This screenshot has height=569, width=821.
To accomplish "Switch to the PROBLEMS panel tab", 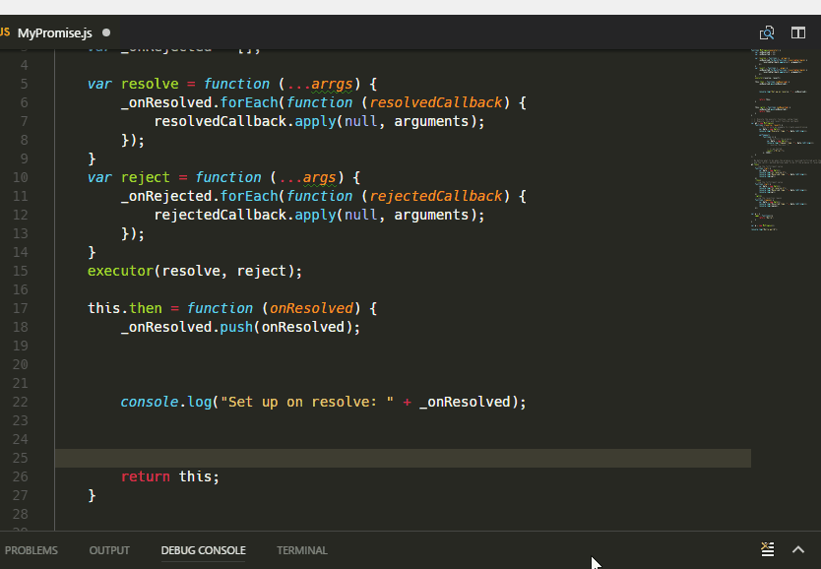I will point(32,550).
